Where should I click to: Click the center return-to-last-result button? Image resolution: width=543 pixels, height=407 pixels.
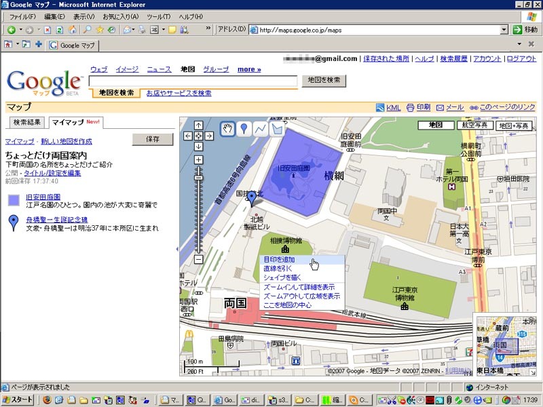[198, 136]
